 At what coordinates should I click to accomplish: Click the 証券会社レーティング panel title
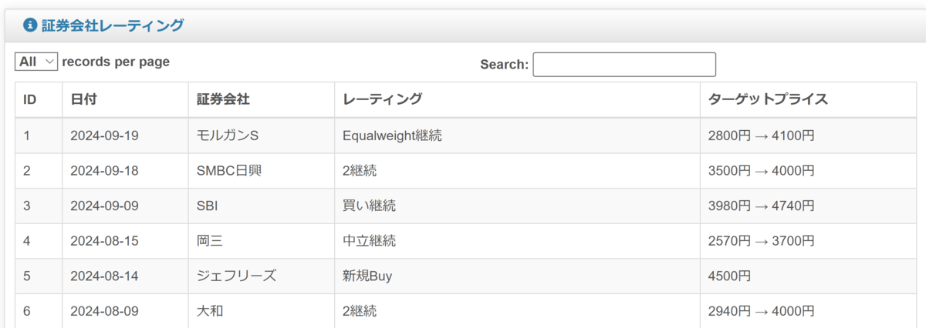[x=112, y=25]
